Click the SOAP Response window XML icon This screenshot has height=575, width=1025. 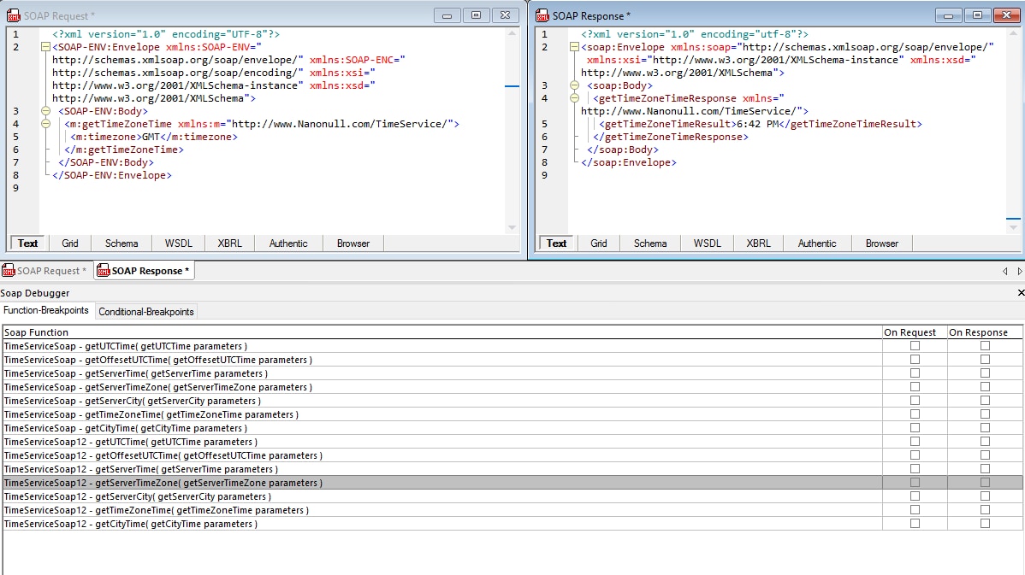pyautogui.click(x=542, y=15)
